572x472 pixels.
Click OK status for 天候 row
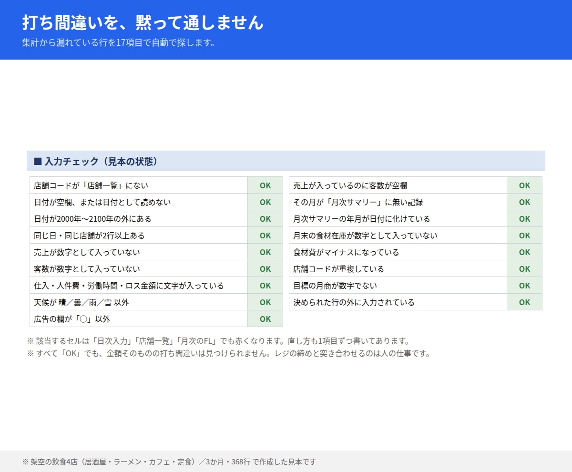pyautogui.click(x=265, y=302)
